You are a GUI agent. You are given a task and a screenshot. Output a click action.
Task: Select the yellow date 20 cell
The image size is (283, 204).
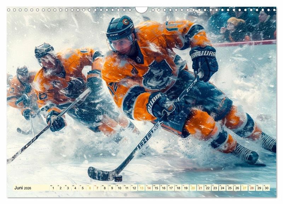[193, 188]
